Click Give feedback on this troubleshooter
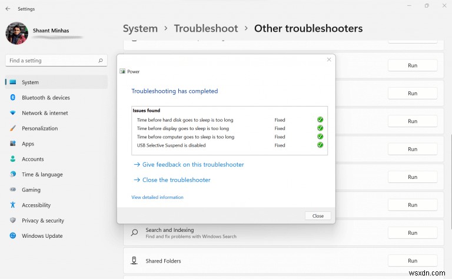The image size is (452, 279). point(192,165)
